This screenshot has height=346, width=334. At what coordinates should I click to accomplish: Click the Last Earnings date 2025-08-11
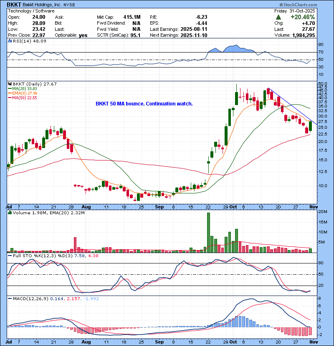click(x=194, y=29)
